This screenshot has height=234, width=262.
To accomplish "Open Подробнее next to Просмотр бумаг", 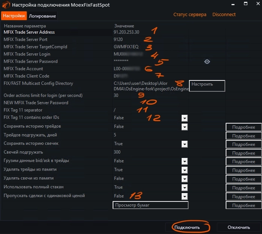I will (244, 205).
